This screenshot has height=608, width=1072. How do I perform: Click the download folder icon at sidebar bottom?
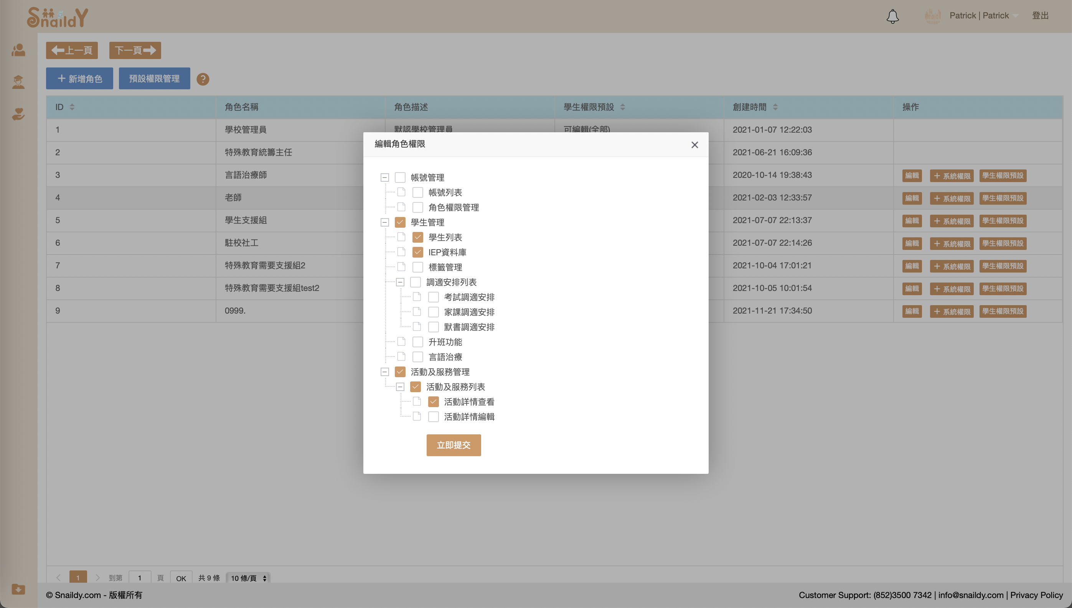18,590
